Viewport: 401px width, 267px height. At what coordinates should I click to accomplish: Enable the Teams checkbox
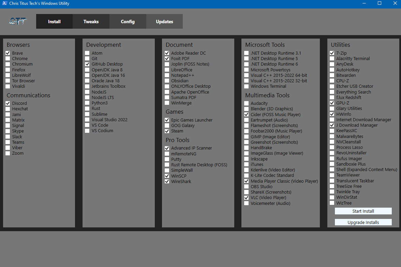pos(8,142)
